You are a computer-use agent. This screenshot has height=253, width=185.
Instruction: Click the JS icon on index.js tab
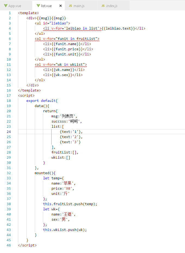(x=103, y=6)
